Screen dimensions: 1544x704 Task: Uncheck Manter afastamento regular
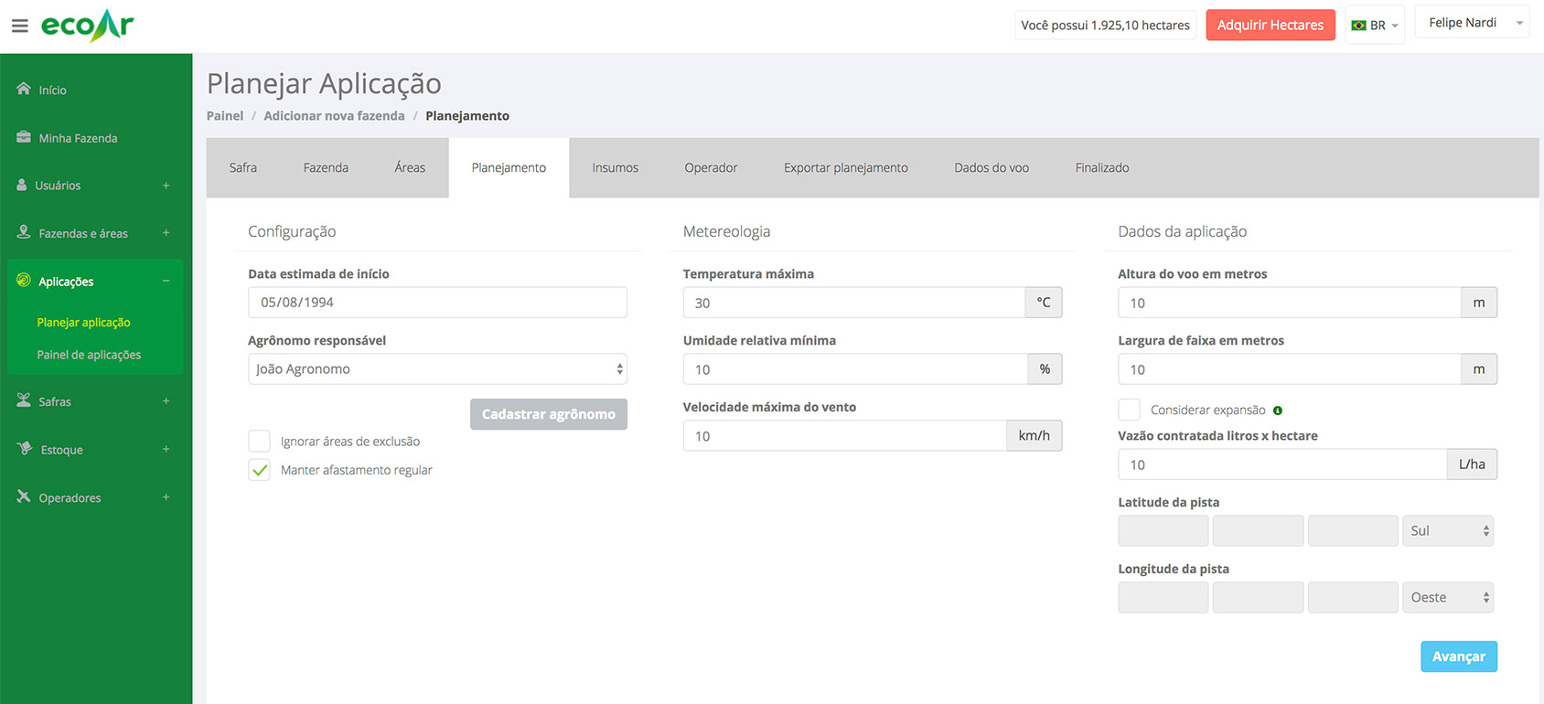[x=260, y=470]
